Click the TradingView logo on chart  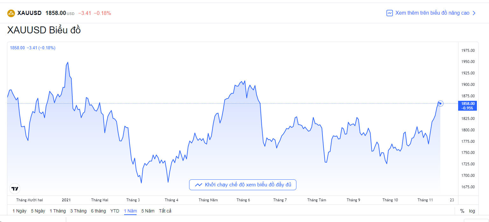15,189
